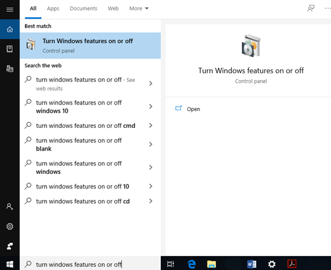331x270 pixels.
Task: Expand arrow for 'on or off 10' suggestion
Action: coord(151,186)
